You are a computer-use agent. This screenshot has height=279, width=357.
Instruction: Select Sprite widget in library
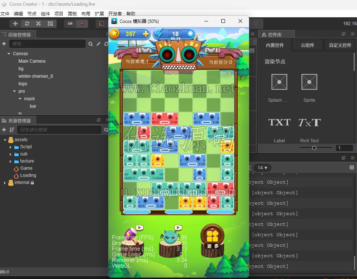tap(309, 88)
